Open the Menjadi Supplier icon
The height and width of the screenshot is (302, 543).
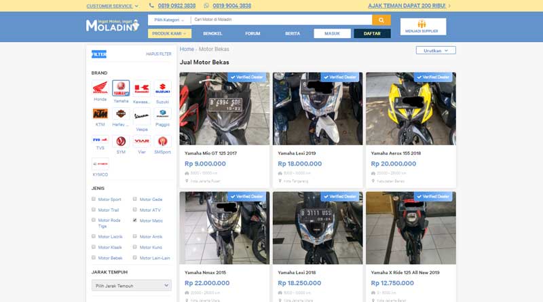click(x=422, y=24)
